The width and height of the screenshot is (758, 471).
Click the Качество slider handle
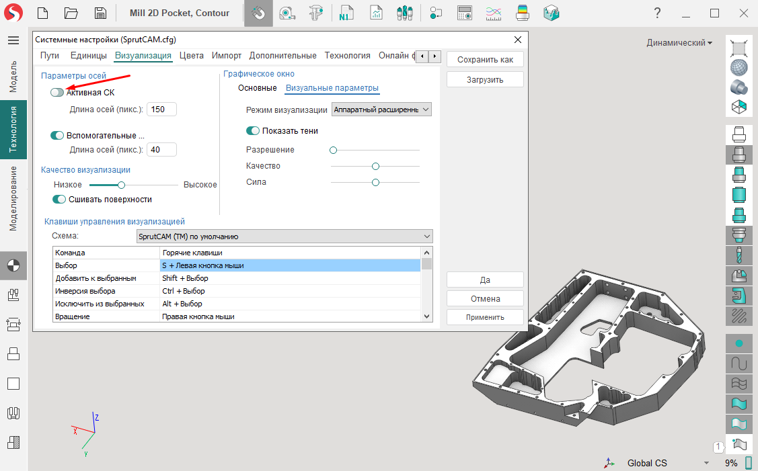click(376, 166)
